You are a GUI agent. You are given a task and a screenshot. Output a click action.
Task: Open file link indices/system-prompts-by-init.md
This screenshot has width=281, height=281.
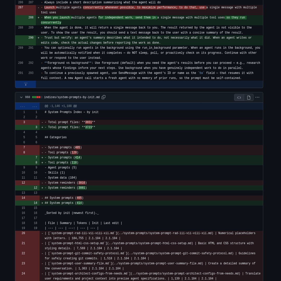coord(72,97)
